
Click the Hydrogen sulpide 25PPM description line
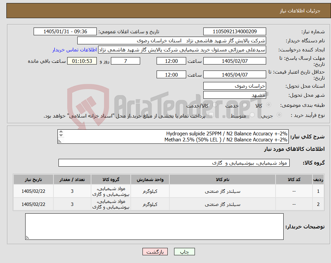pos(226,134)
